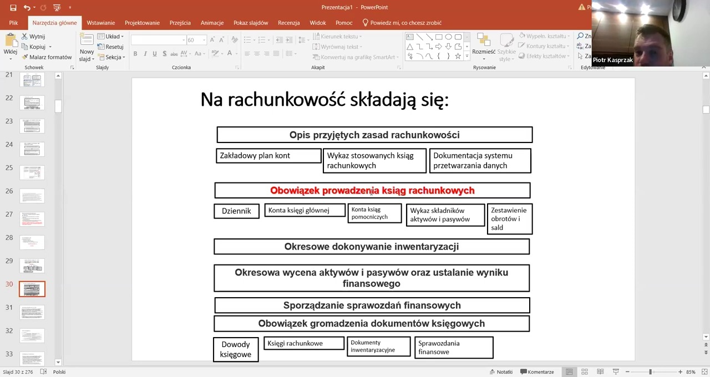Select the five-point star shape
This screenshot has width=710, height=377.
point(458,56)
